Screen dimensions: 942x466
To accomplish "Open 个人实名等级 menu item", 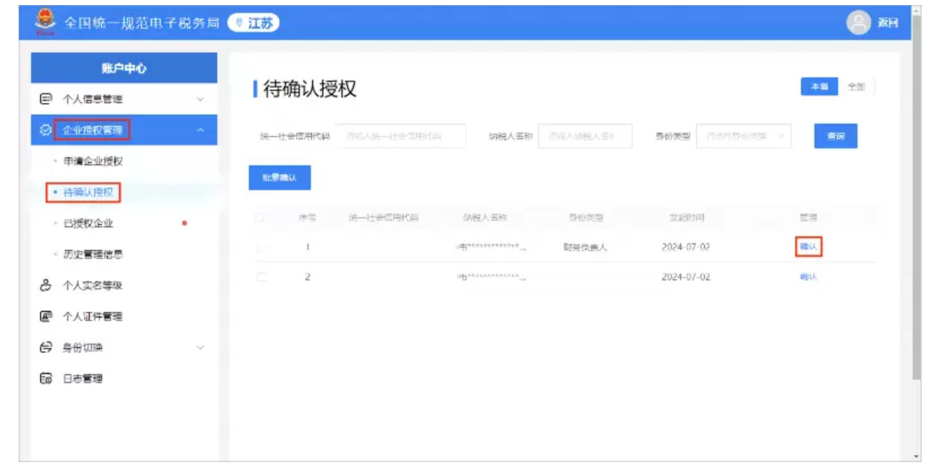I will [93, 285].
